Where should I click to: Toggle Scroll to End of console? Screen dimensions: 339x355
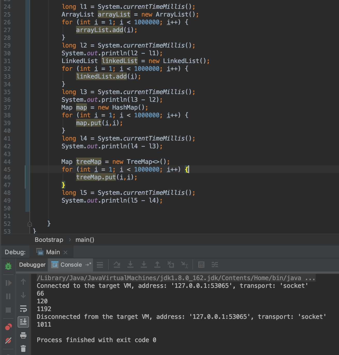point(23,322)
